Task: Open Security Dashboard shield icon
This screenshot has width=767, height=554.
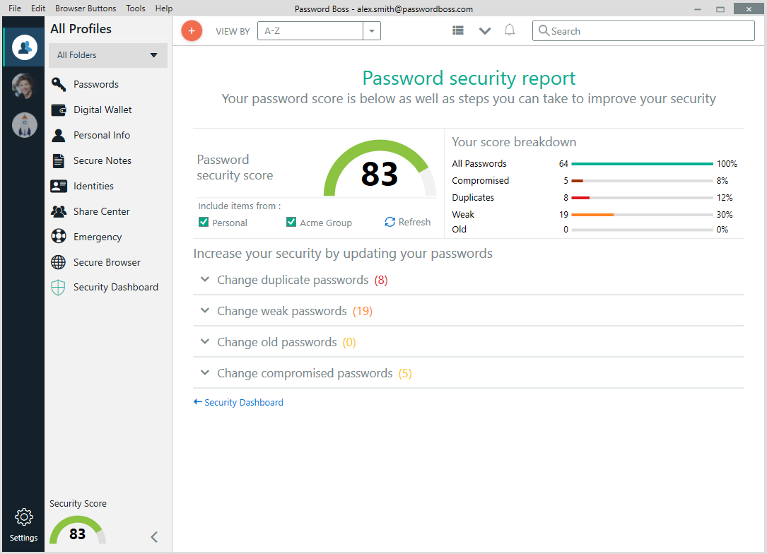Action: click(59, 288)
